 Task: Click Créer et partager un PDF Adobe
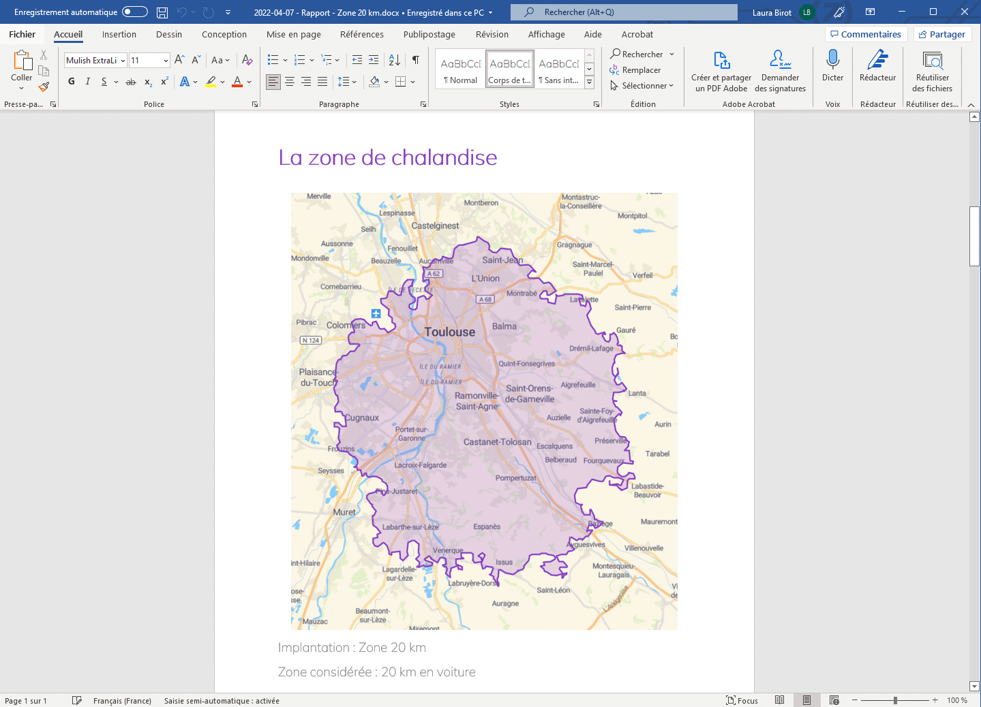click(x=721, y=72)
